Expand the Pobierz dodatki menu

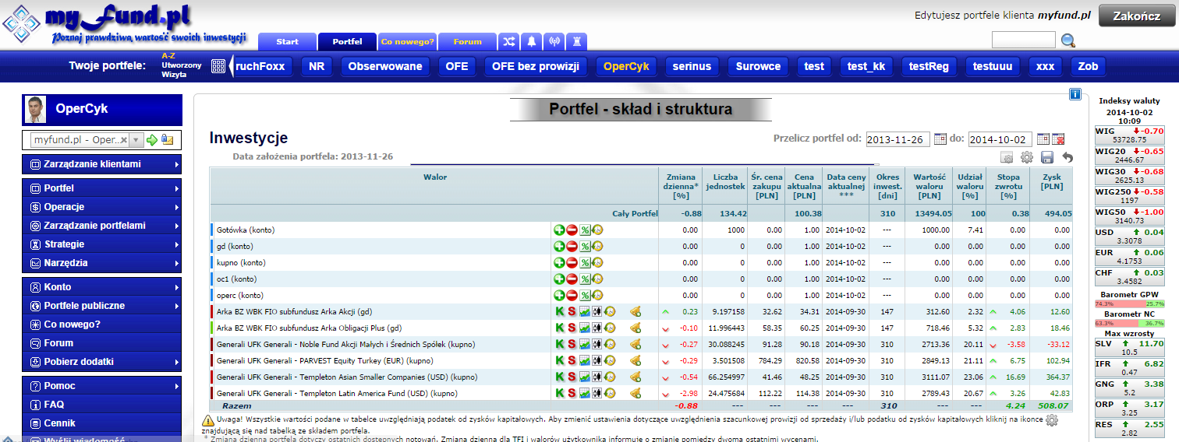point(101,362)
